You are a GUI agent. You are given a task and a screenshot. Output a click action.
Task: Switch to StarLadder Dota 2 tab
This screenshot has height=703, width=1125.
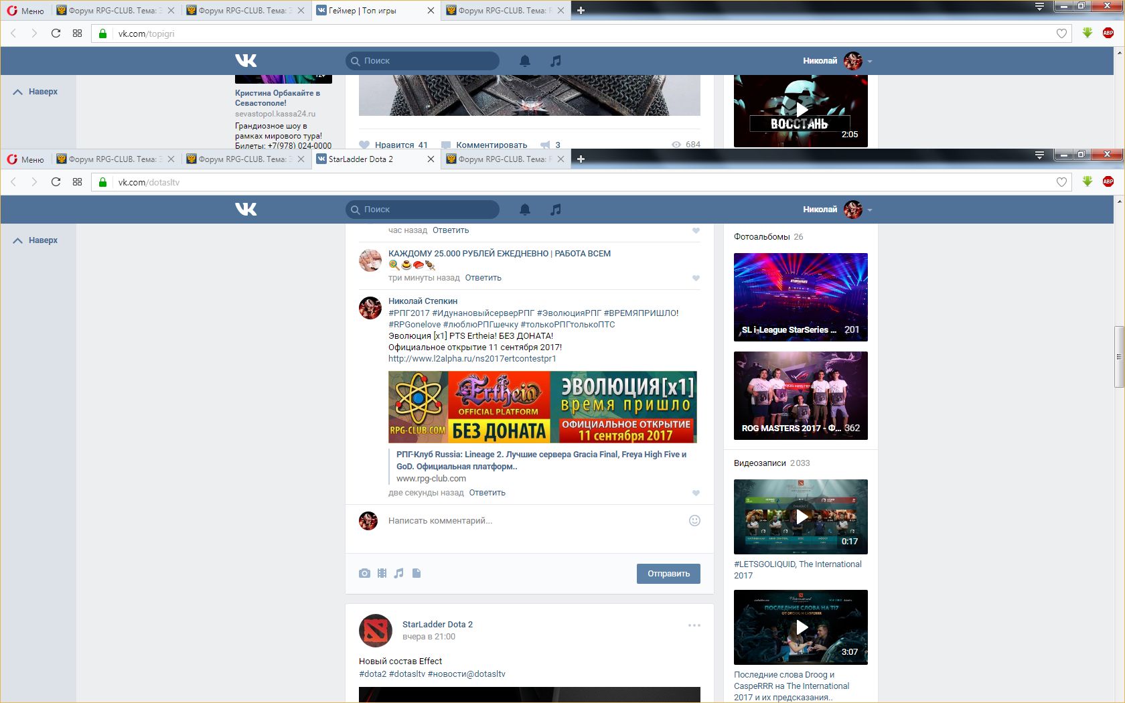pos(375,159)
